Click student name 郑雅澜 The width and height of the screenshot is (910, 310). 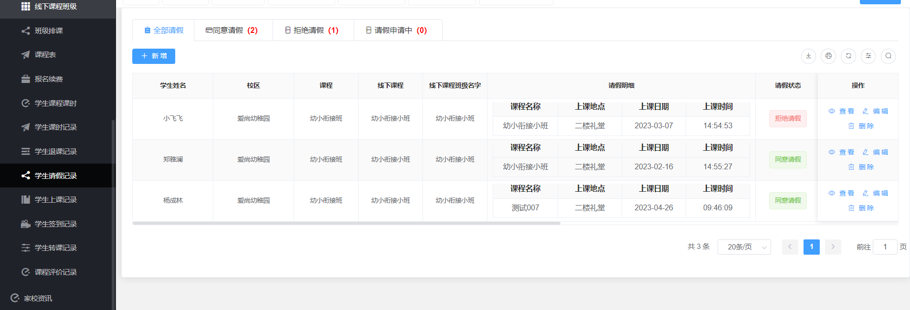(173, 160)
